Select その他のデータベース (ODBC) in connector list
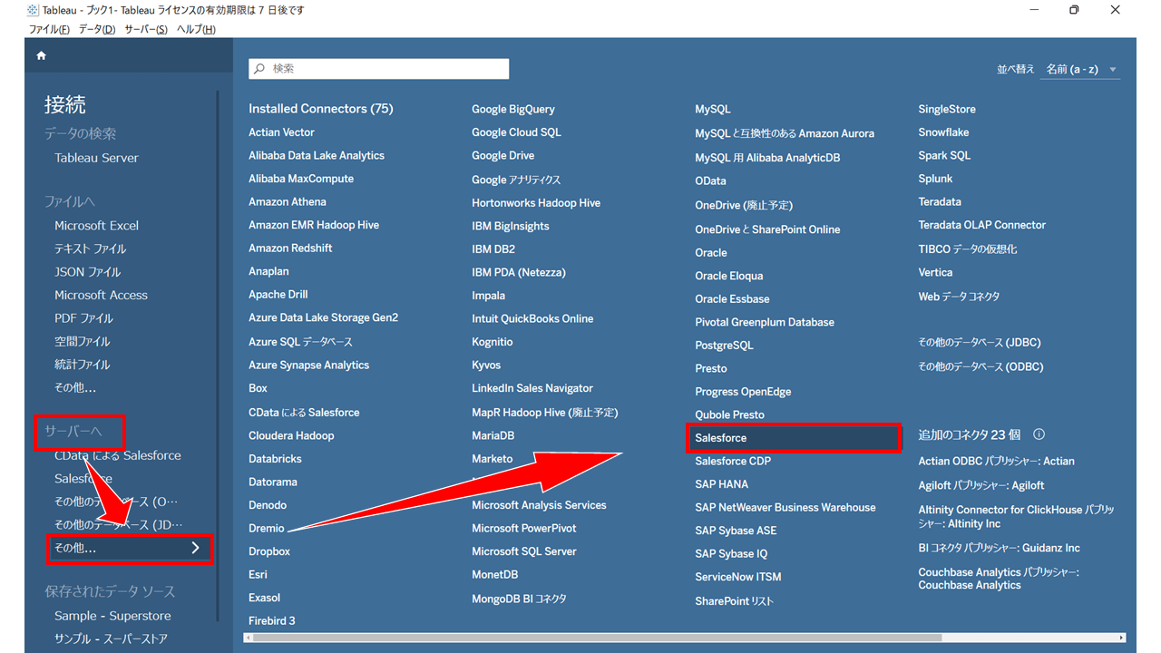 point(981,366)
